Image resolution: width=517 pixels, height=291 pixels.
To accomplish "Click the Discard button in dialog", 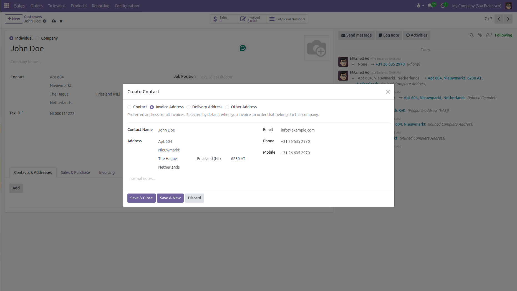I will pos(194,198).
